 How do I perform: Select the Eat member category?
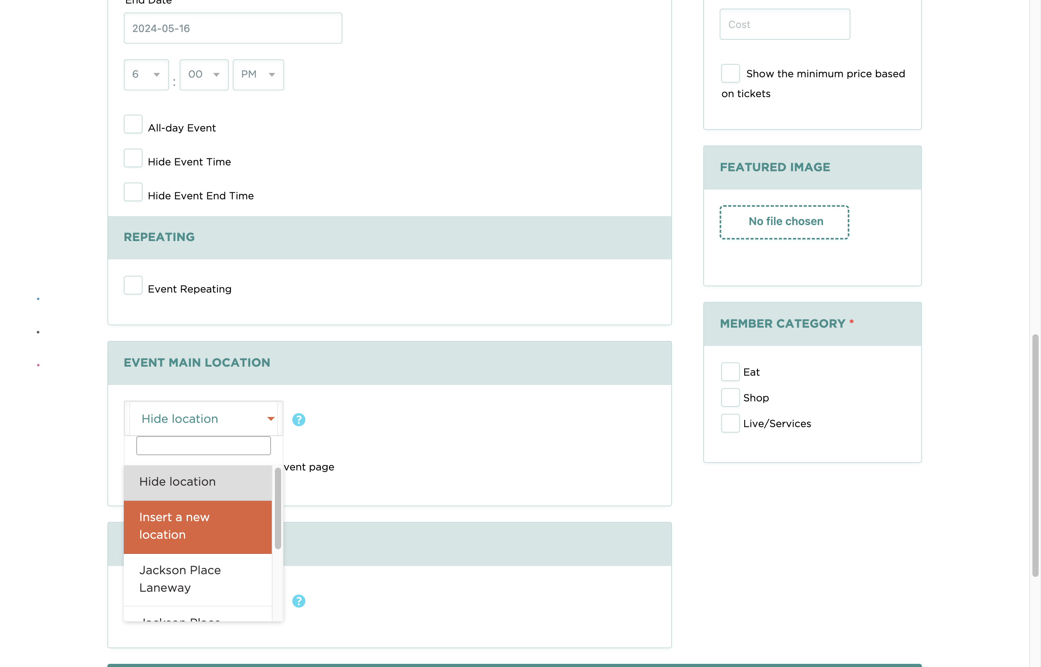click(730, 372)
